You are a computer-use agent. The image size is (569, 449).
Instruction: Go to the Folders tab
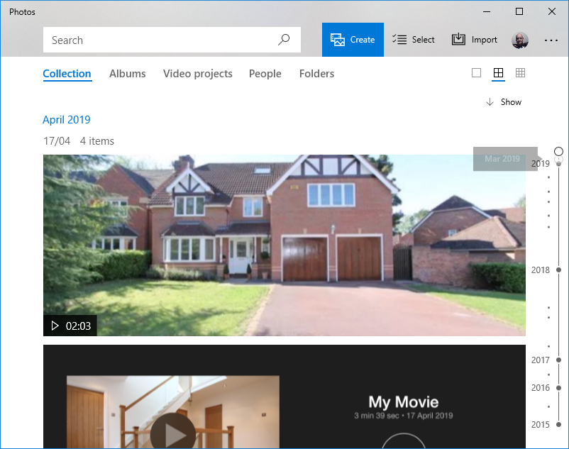point(317,74)
